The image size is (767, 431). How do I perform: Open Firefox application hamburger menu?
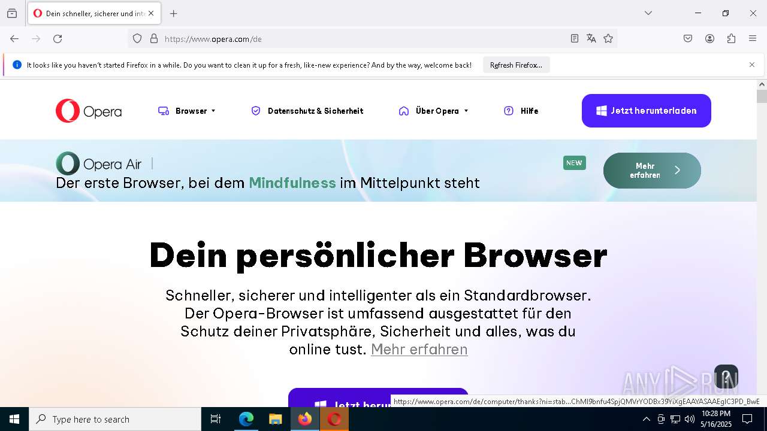[753, 39]
